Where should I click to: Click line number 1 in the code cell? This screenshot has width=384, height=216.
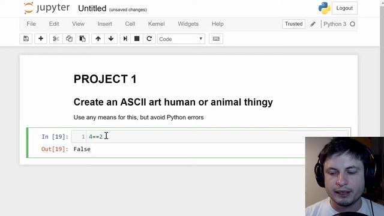coord(83,137)
